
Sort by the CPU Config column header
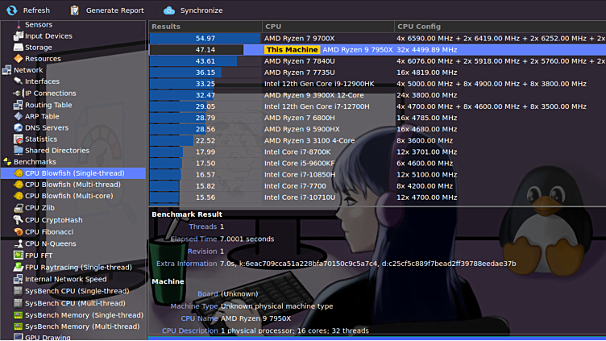pyautogui.click(x=500, y=27)
